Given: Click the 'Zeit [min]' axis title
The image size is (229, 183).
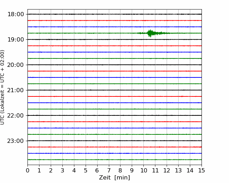Looking at the screenshot, I should 114,178.
